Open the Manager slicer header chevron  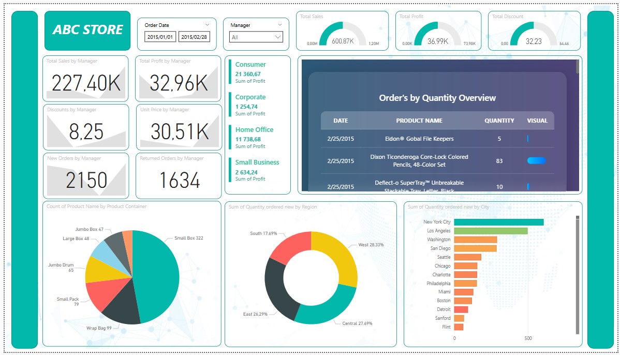pyautogui.click(x=281, y=24)
